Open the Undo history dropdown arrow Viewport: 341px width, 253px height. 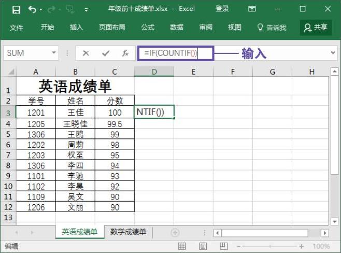[41, 9]
